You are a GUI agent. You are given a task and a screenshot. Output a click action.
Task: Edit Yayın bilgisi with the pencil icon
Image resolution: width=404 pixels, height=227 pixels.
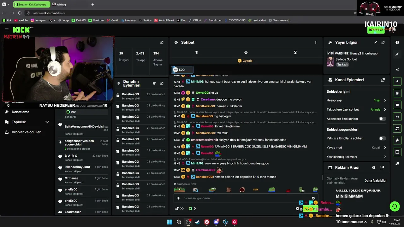375,43
